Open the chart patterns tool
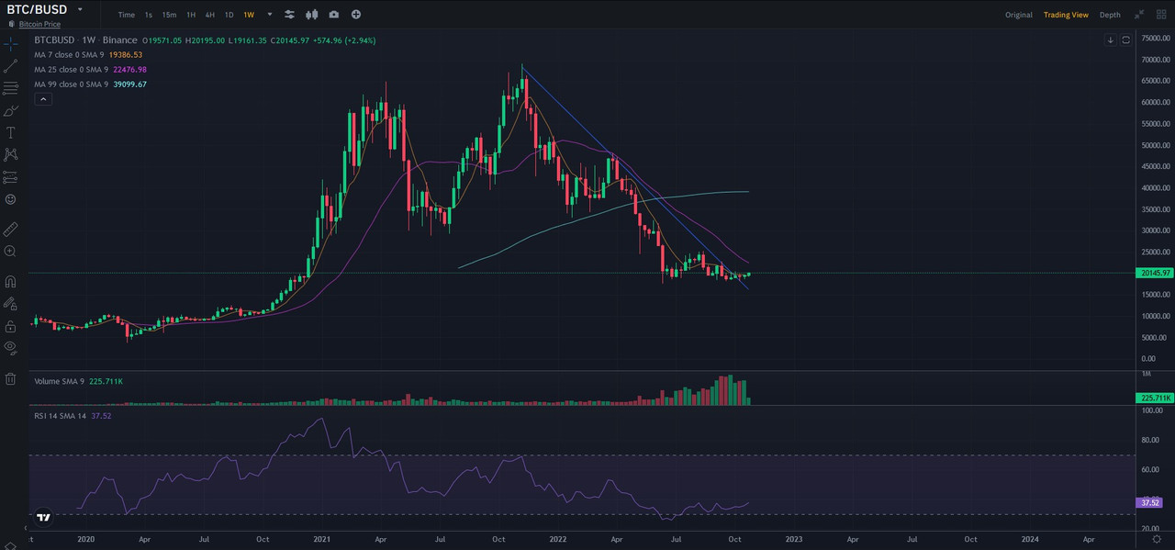The image size is (1175, 550). click(10, 154)
